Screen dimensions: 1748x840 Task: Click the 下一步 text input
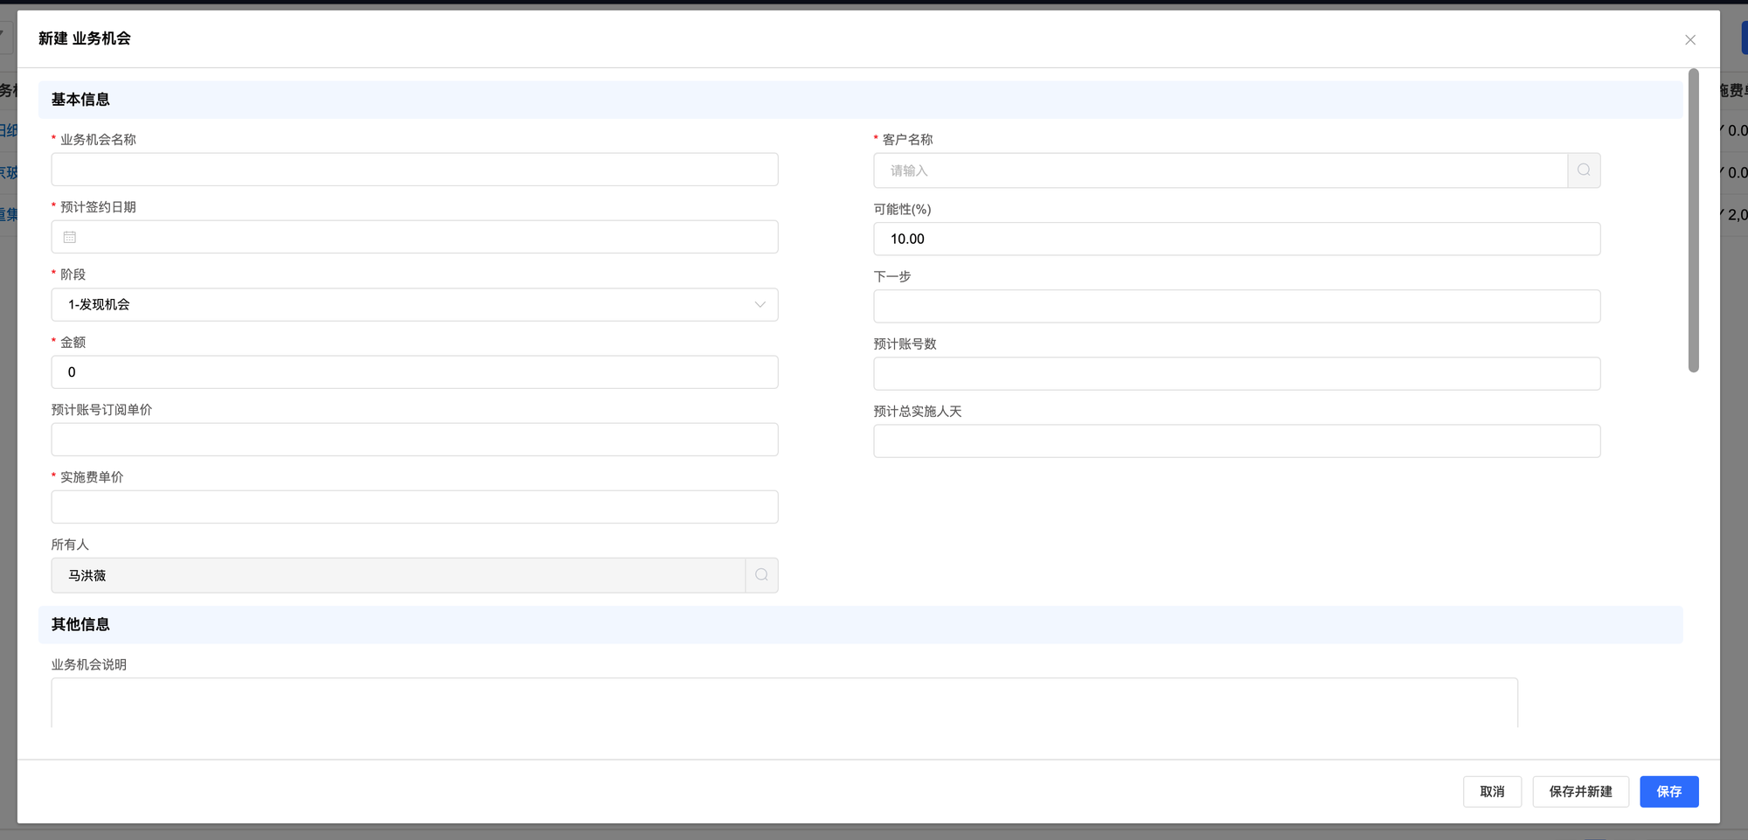(1236, 306)
